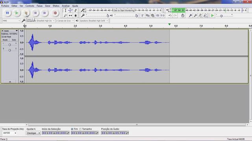252x141 pixels.
Task: Open the Ficheiro menu
Action: click(x=5, y=6)
